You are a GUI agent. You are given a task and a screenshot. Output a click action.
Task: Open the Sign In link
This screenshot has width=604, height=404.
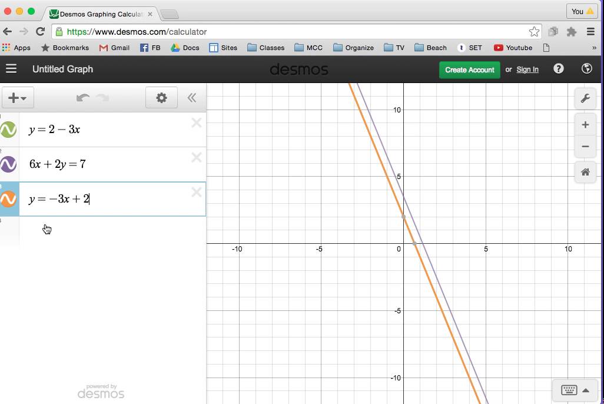[x=527, y=69]
